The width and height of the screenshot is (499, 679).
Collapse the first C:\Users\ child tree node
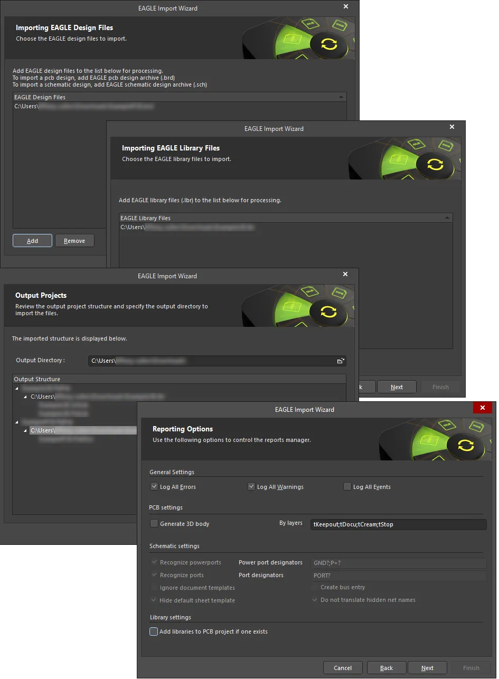[x=25, y=397]
